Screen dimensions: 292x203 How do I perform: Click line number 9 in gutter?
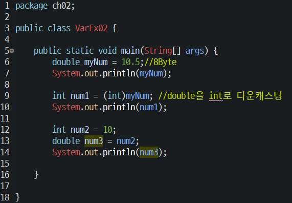[7, 96]
